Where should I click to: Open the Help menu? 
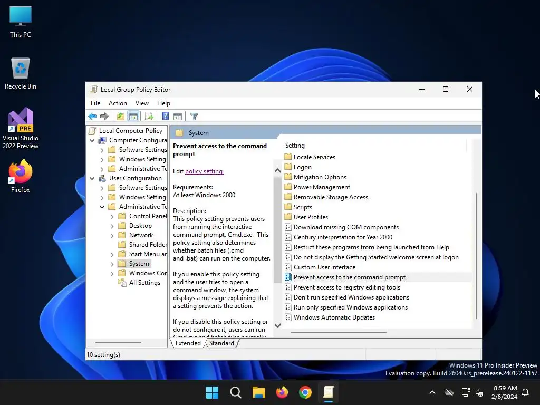pos(163,103)
